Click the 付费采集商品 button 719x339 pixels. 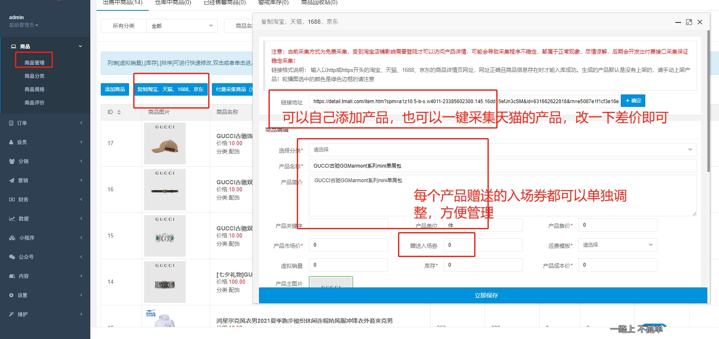[232, 89]
